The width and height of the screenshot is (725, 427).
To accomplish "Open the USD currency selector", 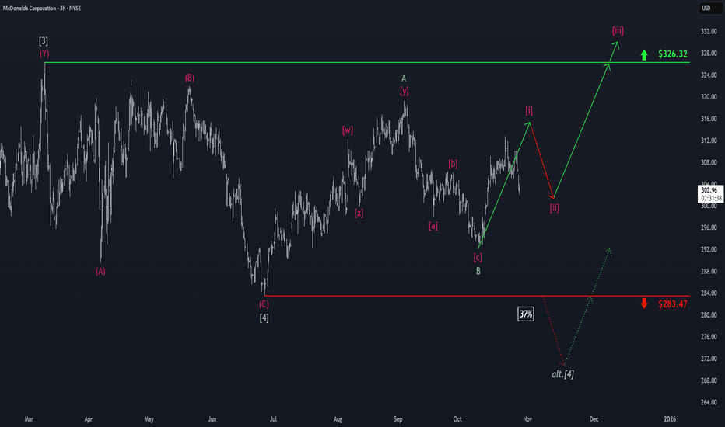I will coord(707,9).
